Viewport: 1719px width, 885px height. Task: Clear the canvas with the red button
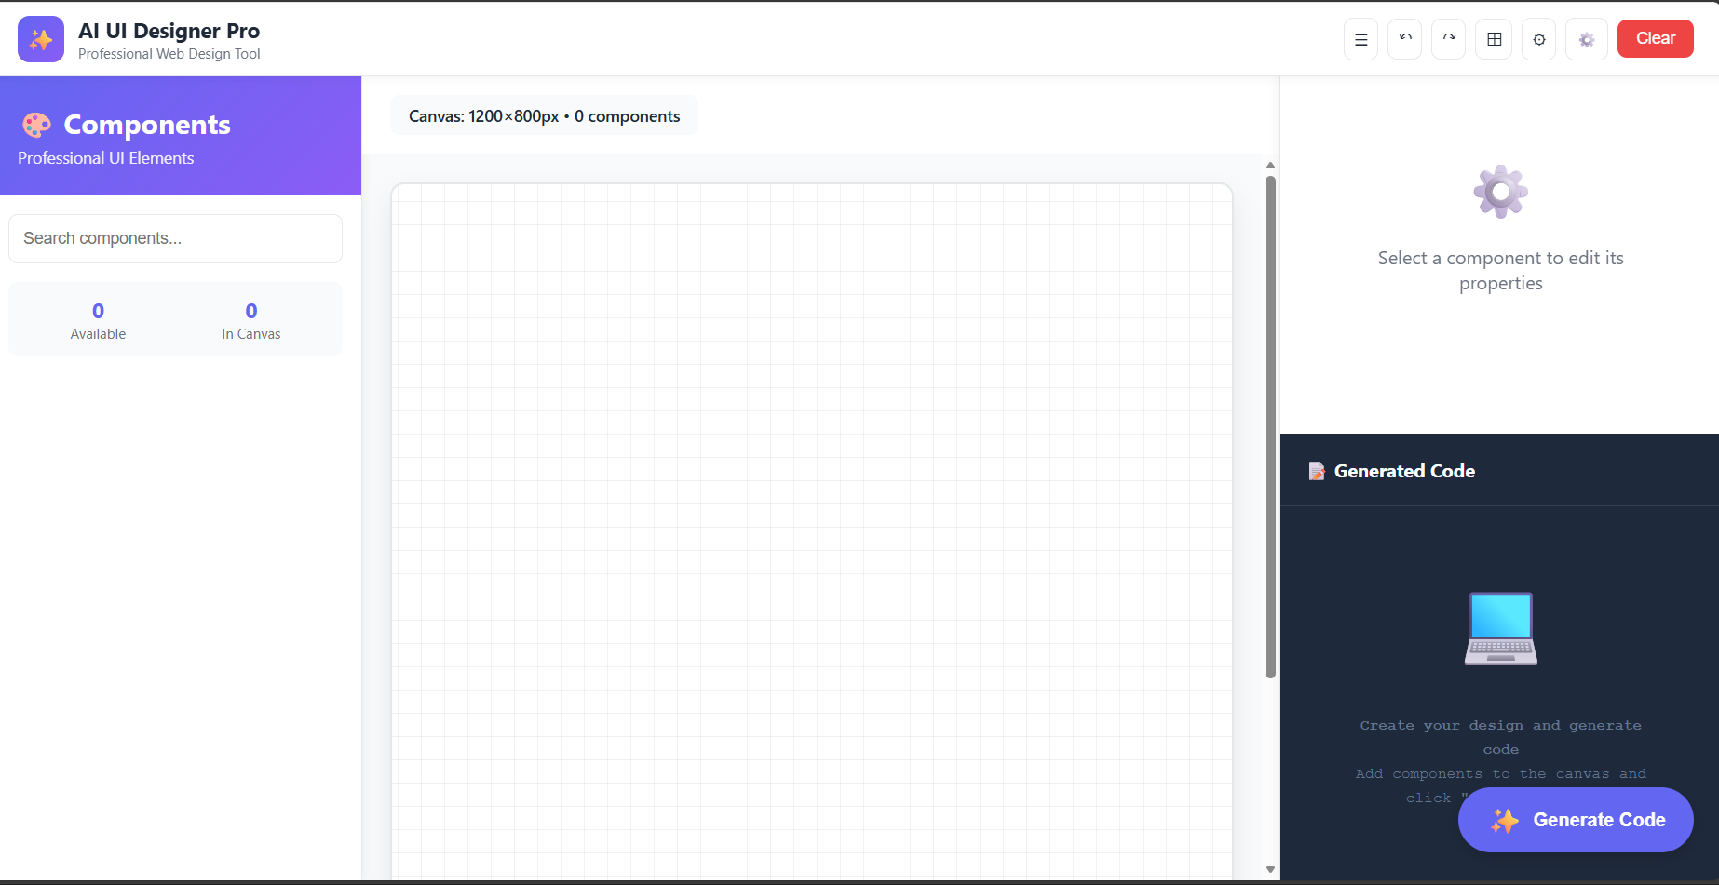[x=1655, y=39]
